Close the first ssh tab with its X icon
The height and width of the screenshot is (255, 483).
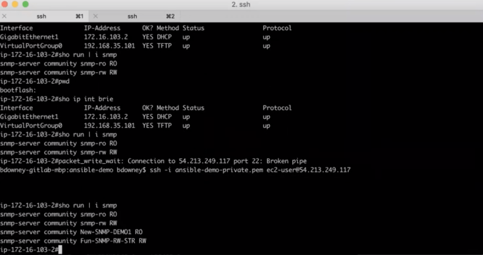(4, 16)
